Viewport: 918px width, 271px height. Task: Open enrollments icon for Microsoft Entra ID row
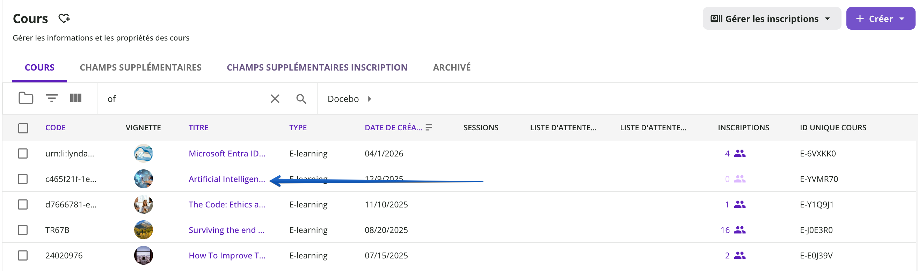tap(740, 153)
